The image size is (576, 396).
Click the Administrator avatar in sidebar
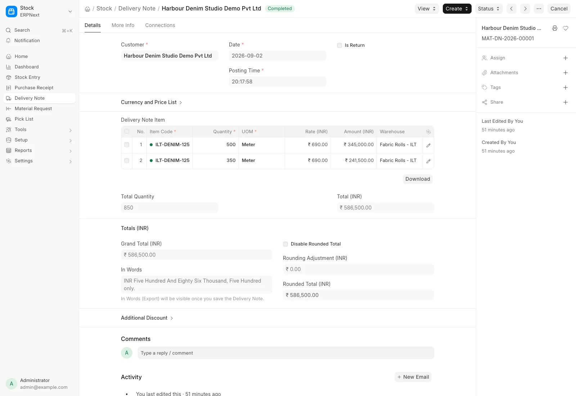click(x=12, y=384)
